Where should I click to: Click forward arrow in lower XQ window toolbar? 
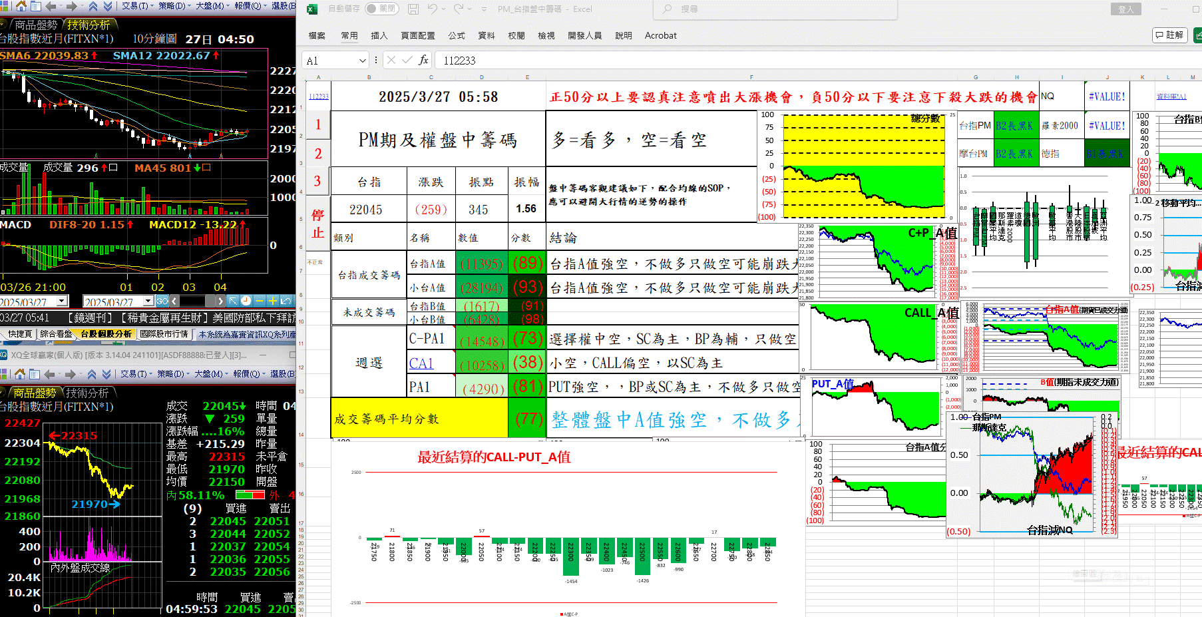[x=70, y=374]
